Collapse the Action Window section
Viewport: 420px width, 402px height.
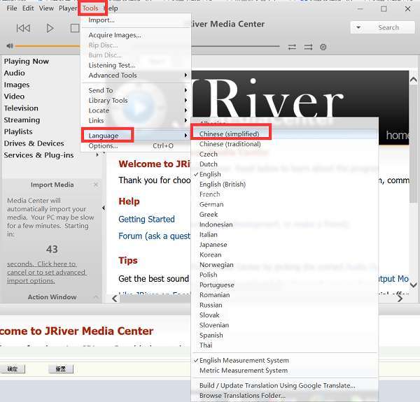[96, 297]
